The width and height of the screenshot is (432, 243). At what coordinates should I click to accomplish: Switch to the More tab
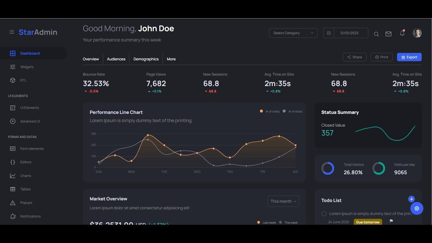(171, 59)
